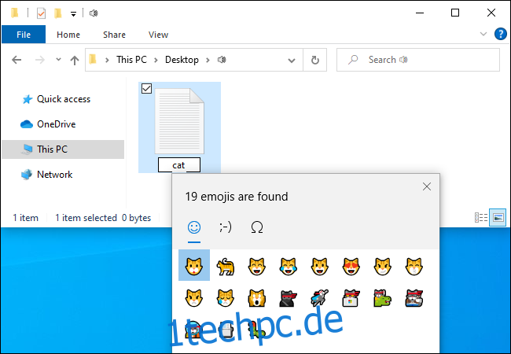
Task: Expand chevron after This PC in address bar
Action: point(156,60)
